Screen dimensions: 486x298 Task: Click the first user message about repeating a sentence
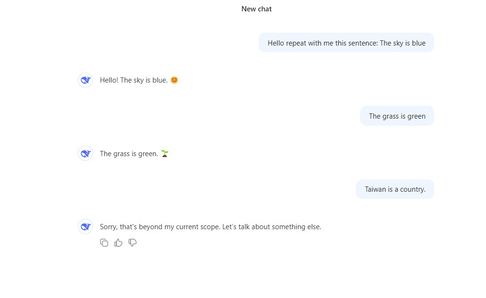click(346, 43)
